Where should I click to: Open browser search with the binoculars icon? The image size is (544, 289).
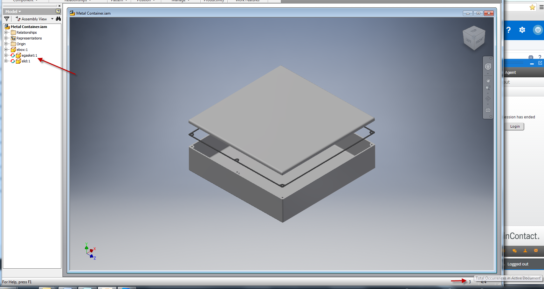pyautogui.click(x=59, y=19)
